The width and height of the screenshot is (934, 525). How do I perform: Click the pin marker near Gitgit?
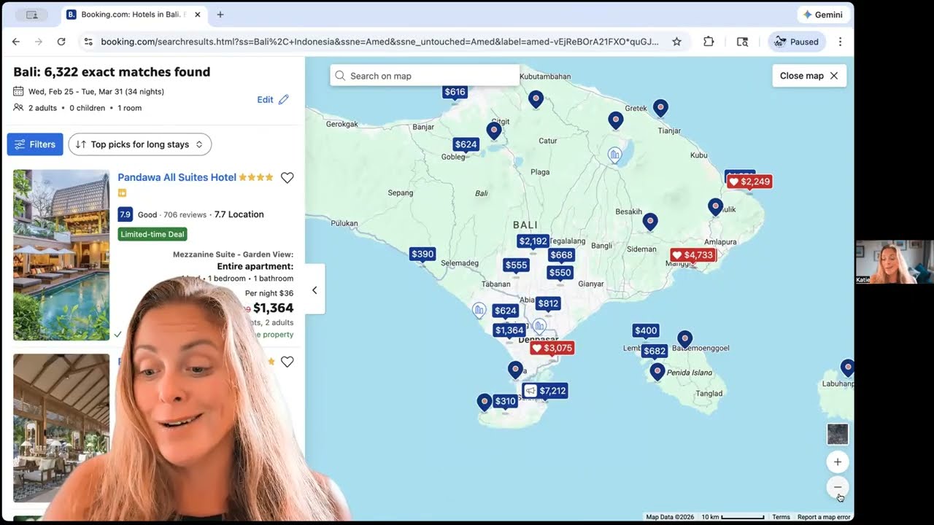[494, 131]
